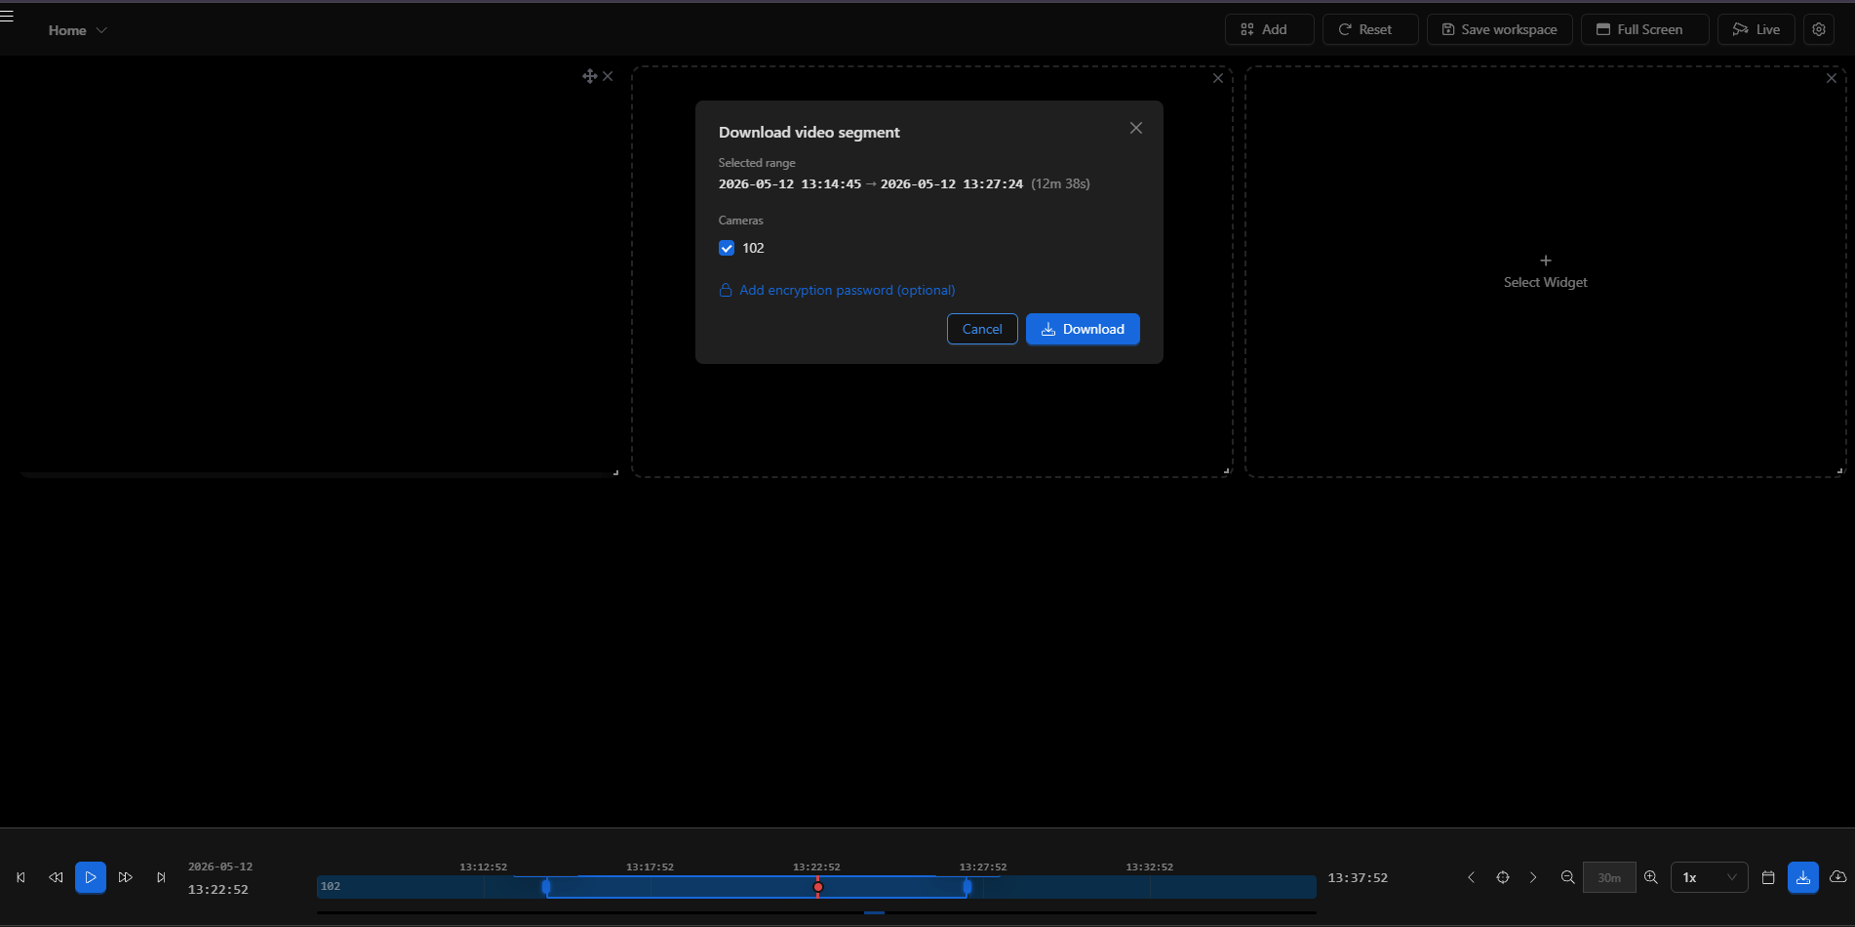1855x927 pixels.
Task: Click the timeline end time 13:37:52
Action: tap(1358, 877)
